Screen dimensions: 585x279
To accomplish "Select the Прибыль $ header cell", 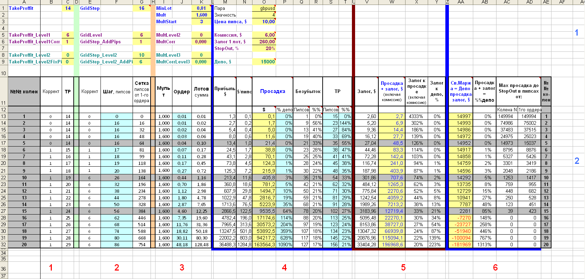I will point(225,92).
